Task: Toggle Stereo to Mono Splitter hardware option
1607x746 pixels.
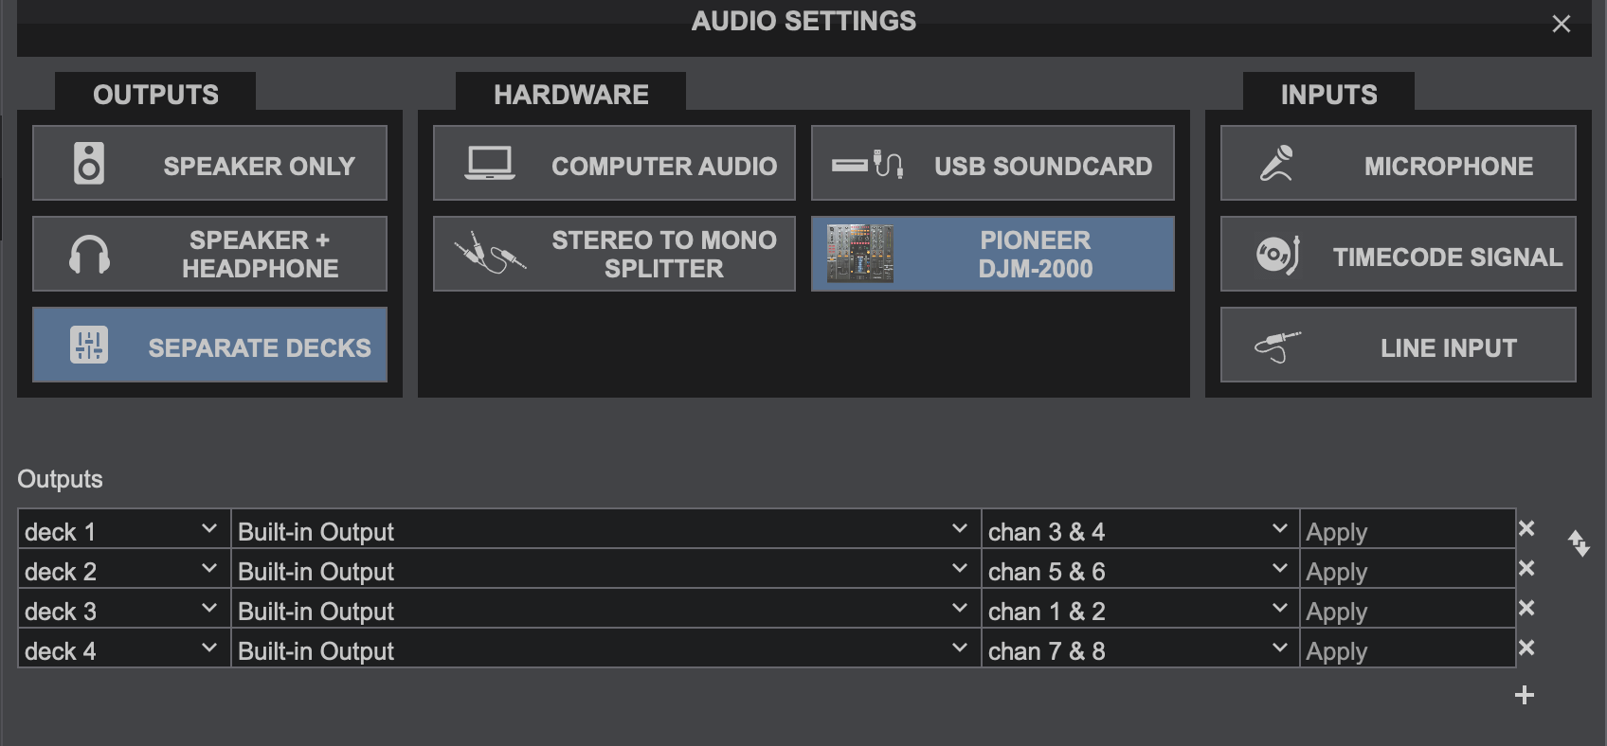Action: 614,254
